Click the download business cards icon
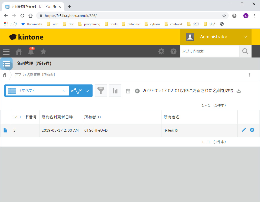 tap(239, 91)
